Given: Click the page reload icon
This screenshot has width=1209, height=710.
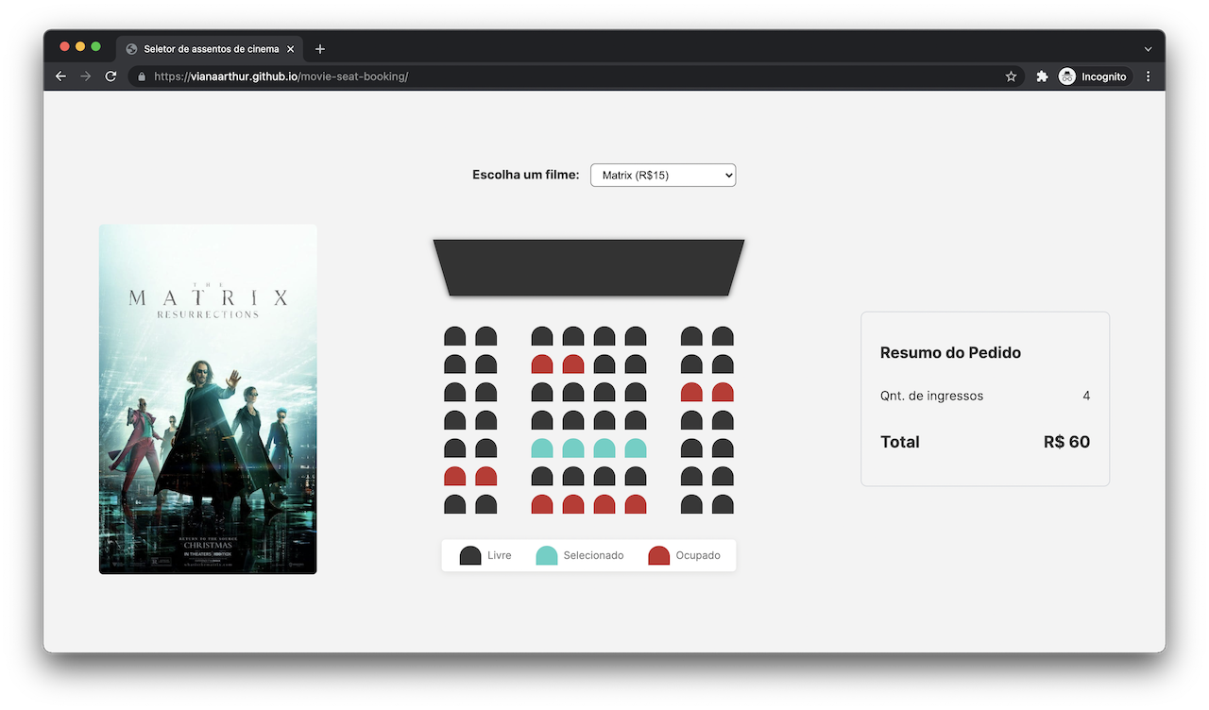Looking at the screenshot, I should pyautogui.click(x=111, y=76).
